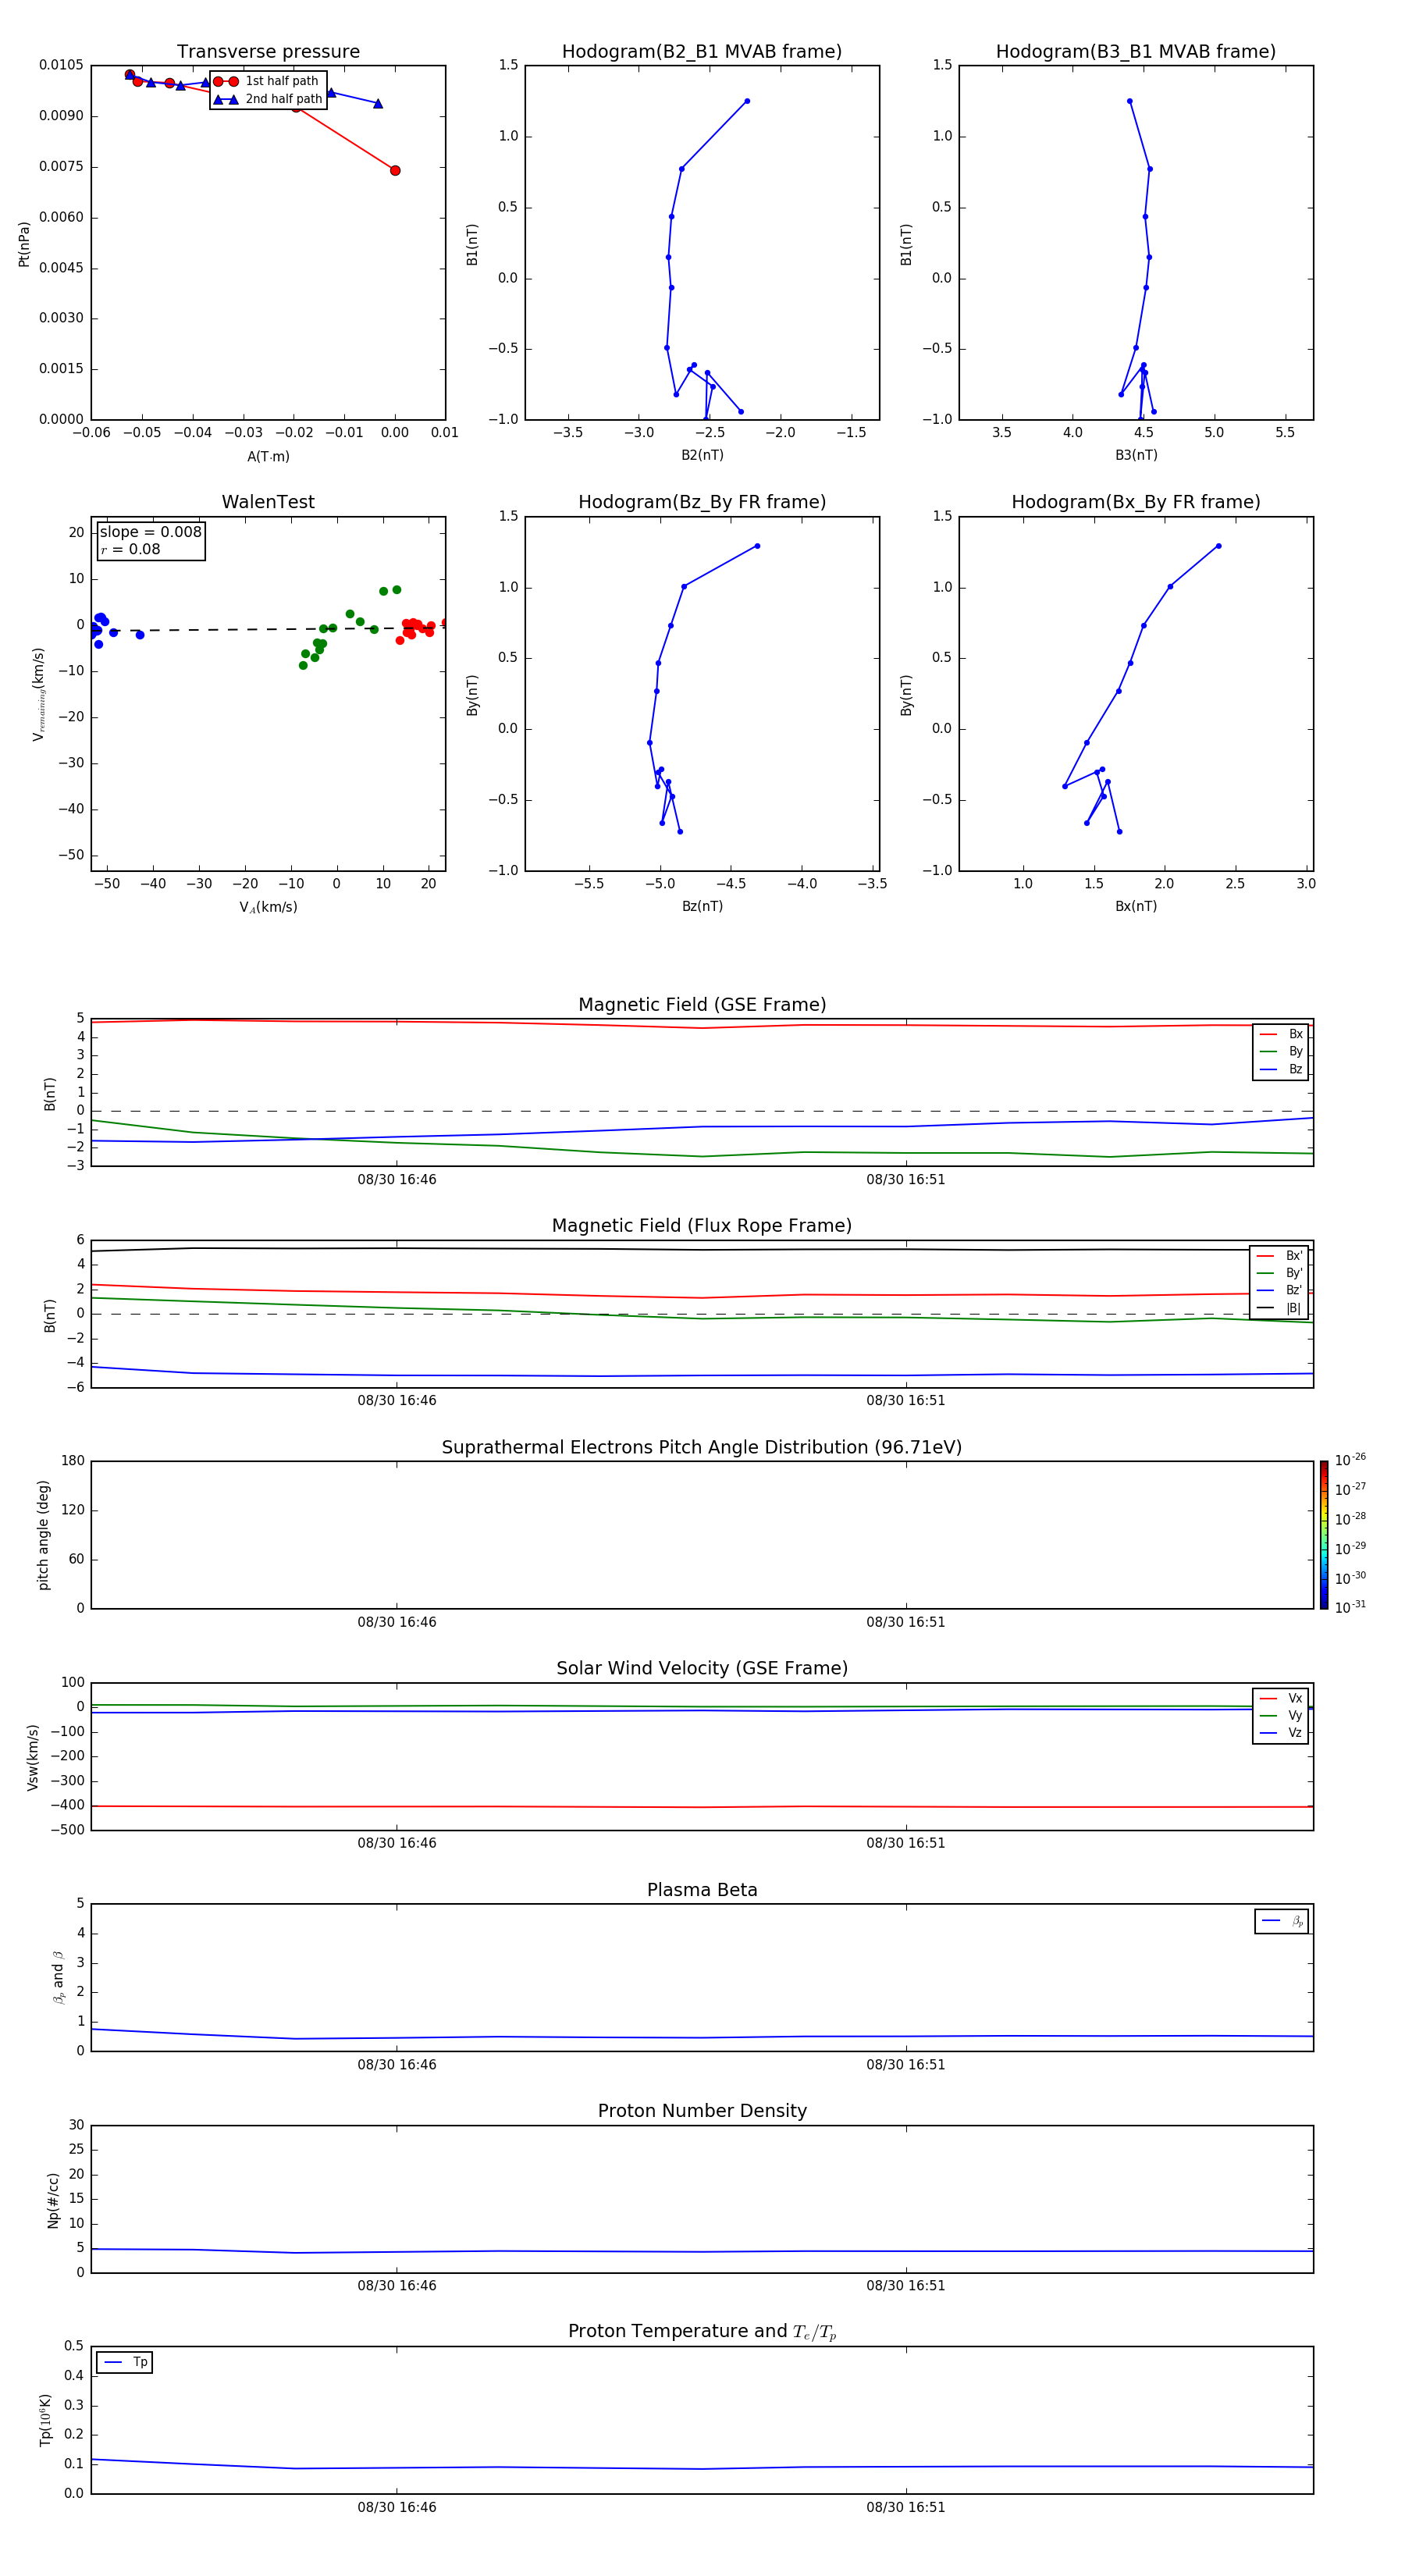1405x2576 pixels.
Task: Click the "Proton Temperature and Te/Tp" title
Action: 702,2332
